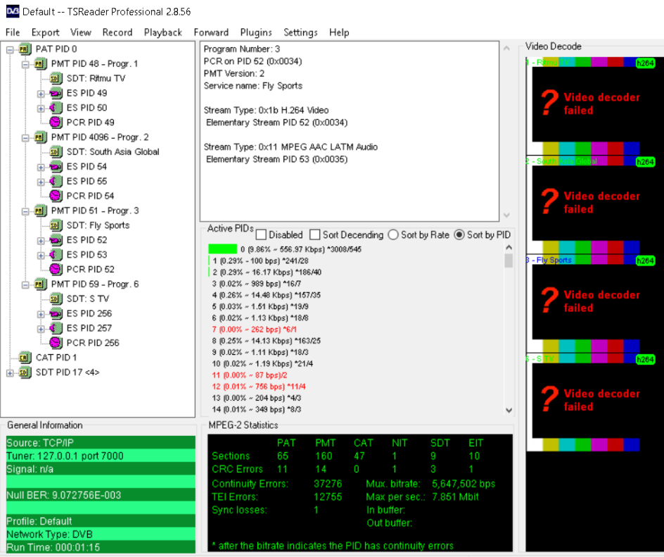This screenshot has width=664, height=557.
Task: Open the Export menu
Action: coord(45,32)
